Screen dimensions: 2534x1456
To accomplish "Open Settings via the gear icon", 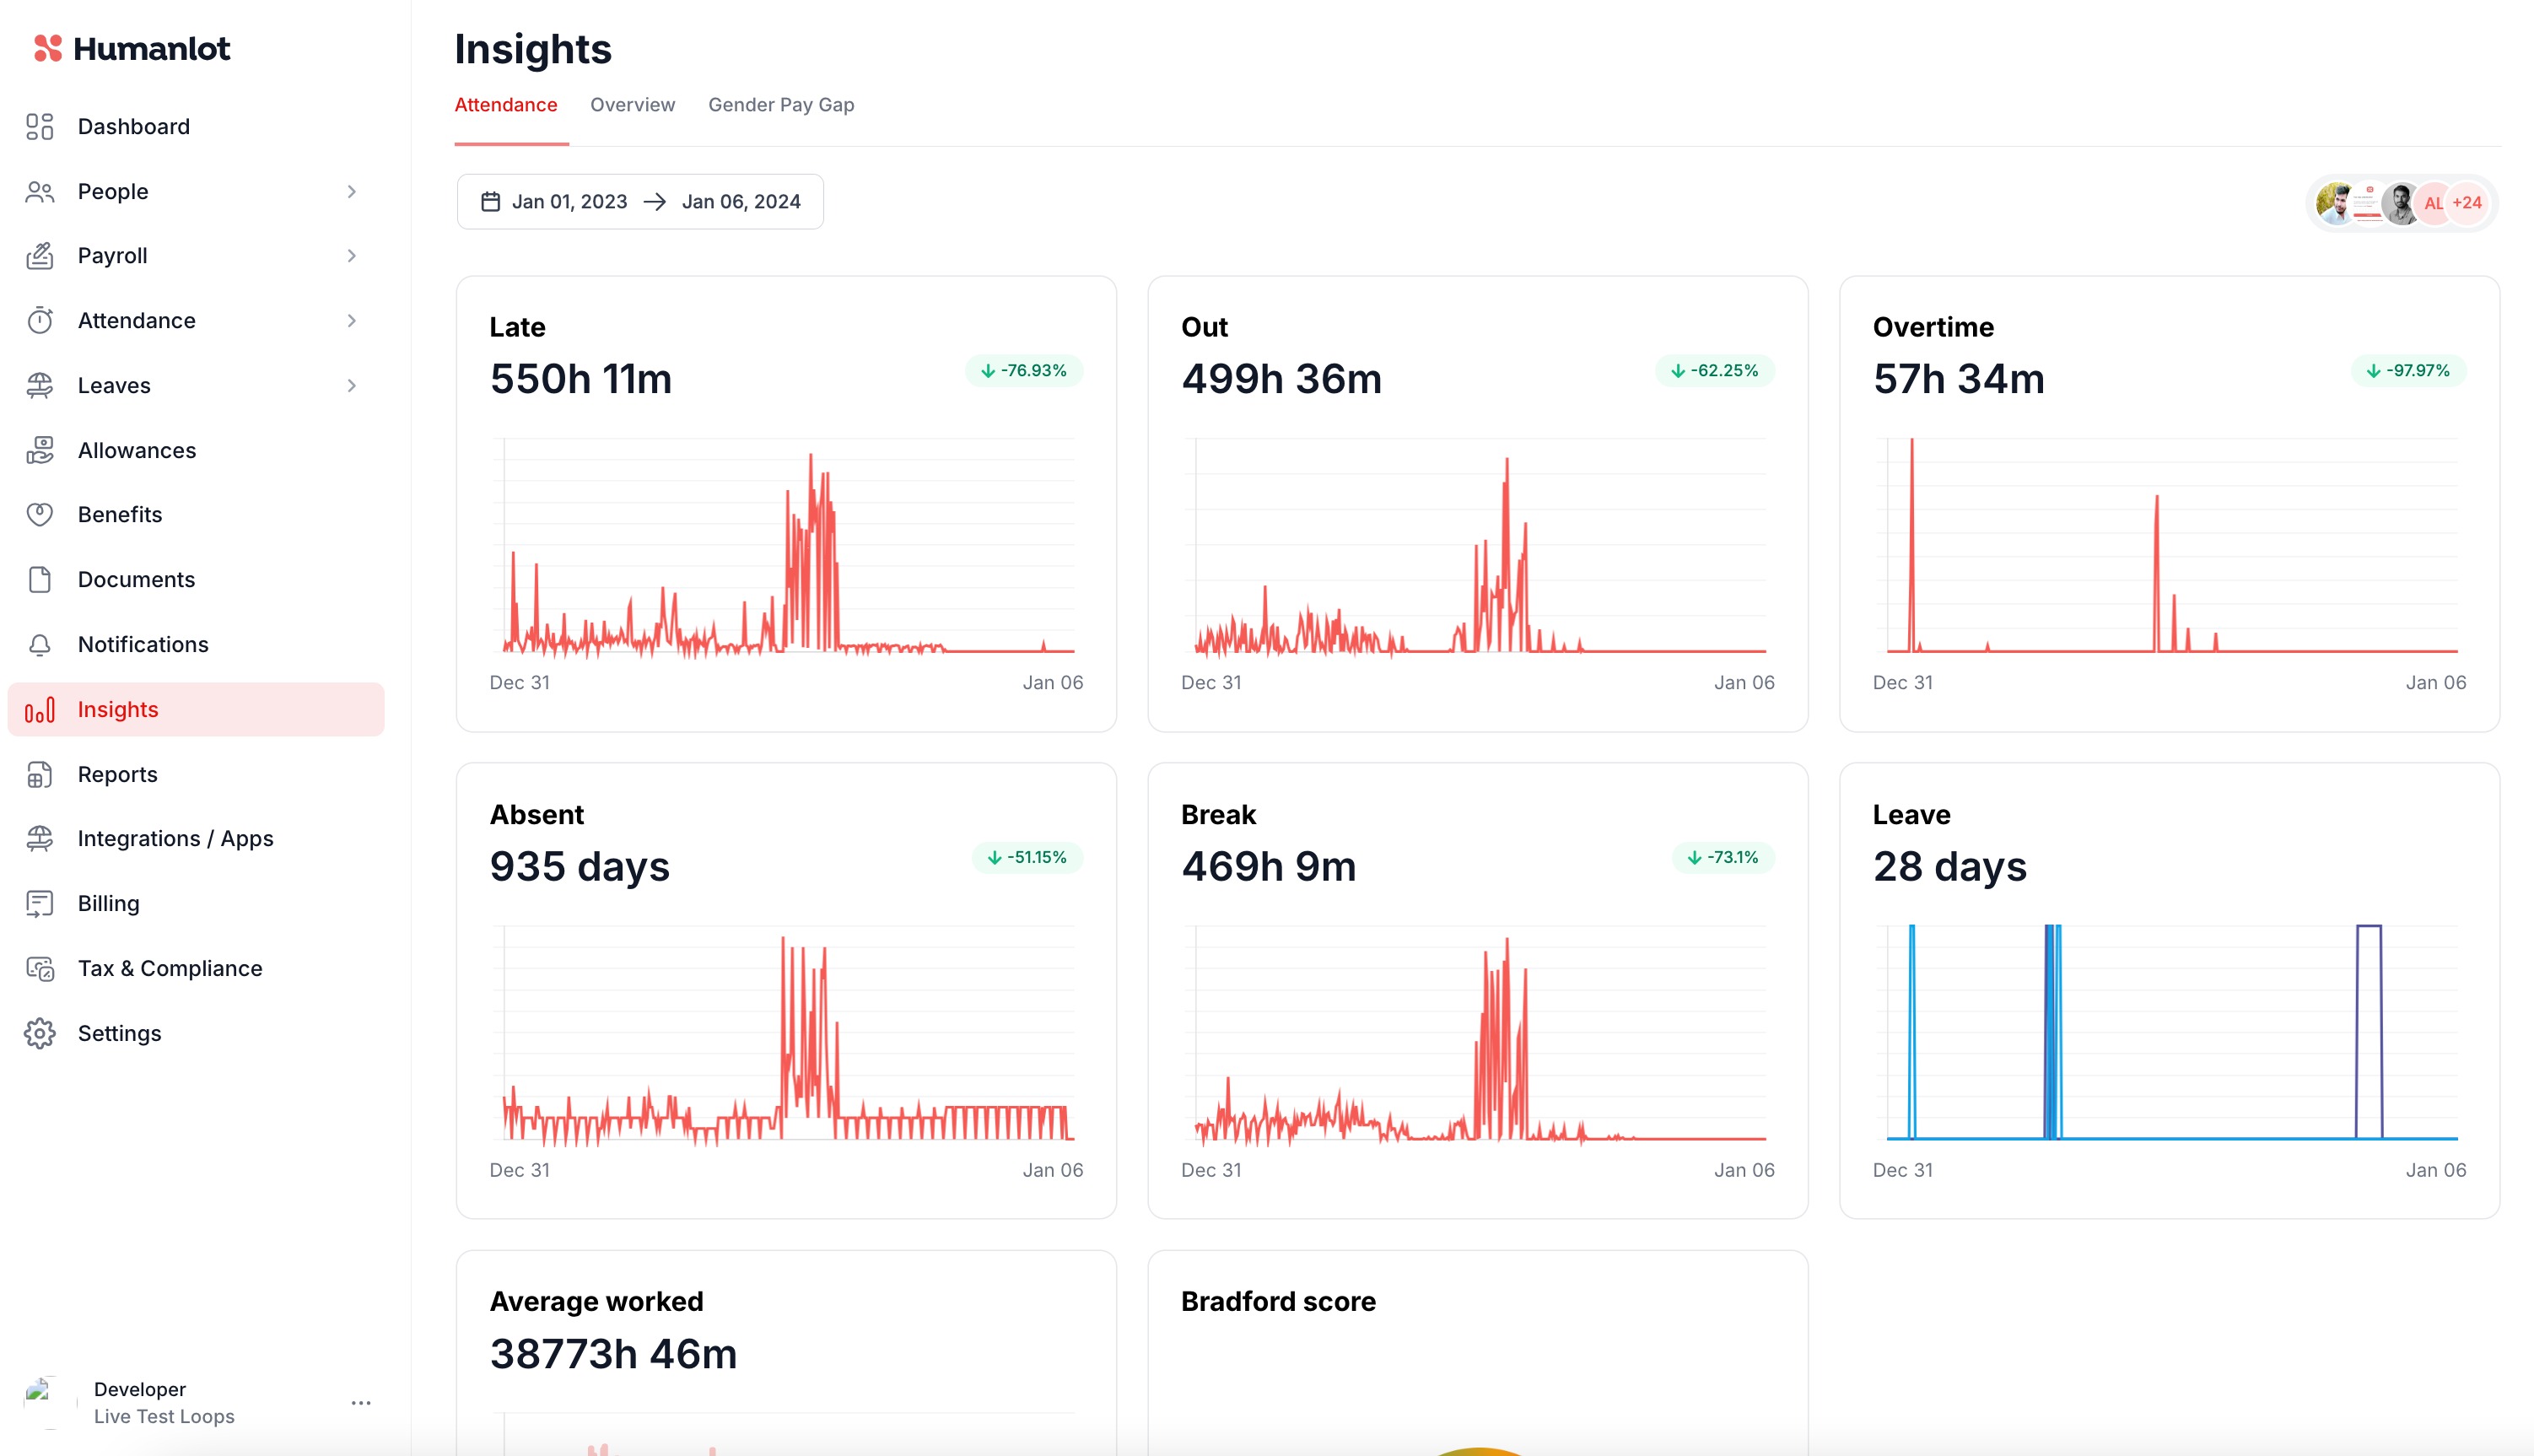I will (39, 1033).
